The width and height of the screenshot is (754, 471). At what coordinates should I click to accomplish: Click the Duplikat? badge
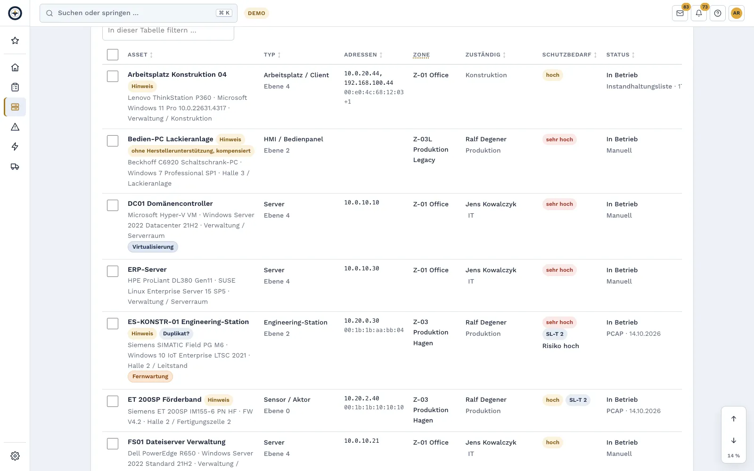pos(176,333)
